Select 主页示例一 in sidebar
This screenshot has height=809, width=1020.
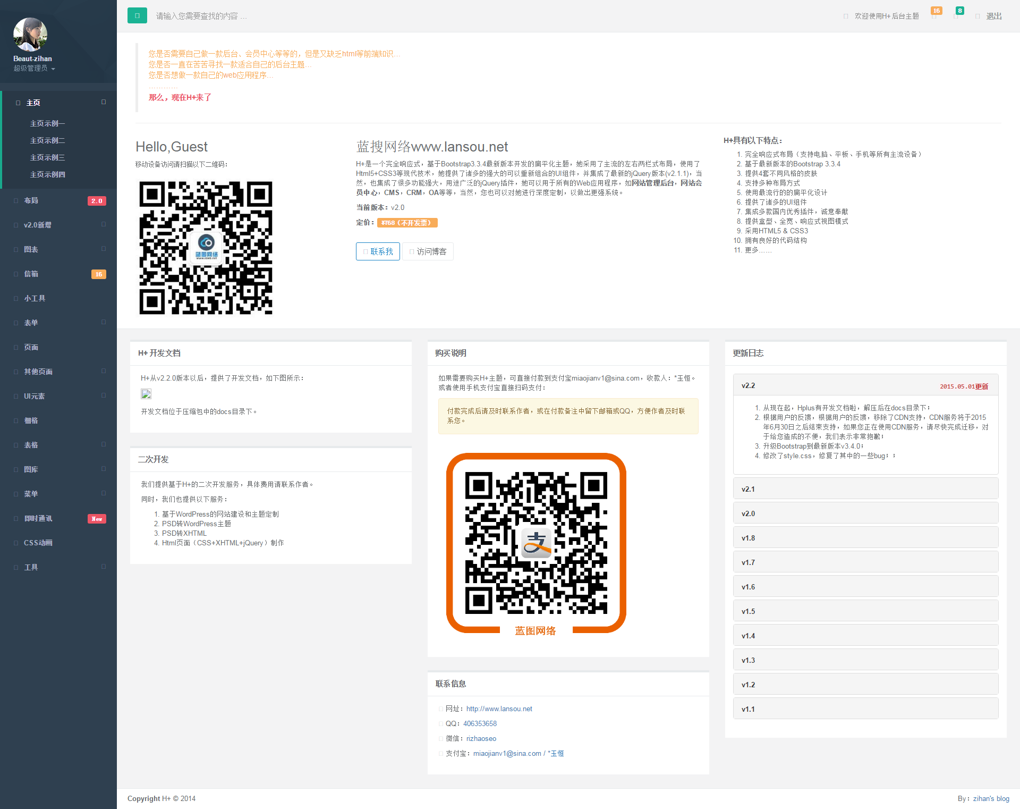tap(48, 123)
